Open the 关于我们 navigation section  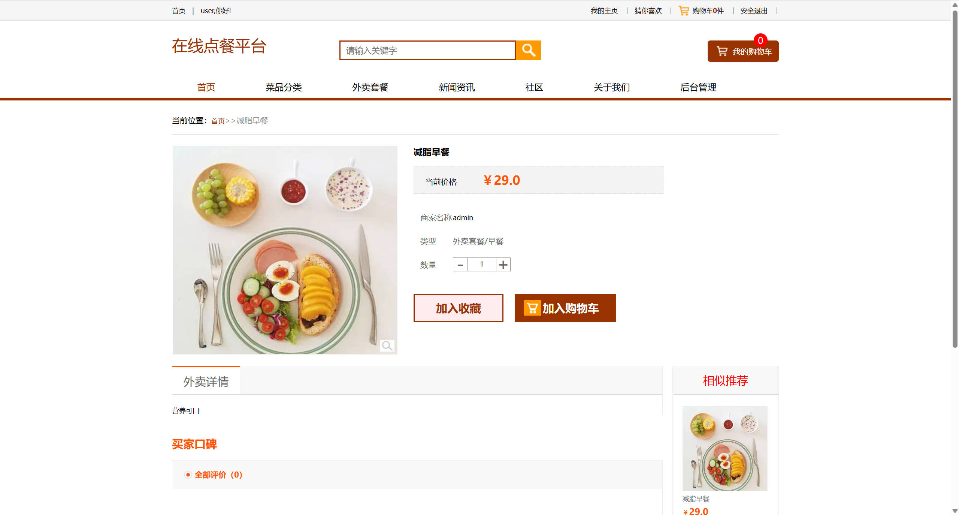coord(611,87)
